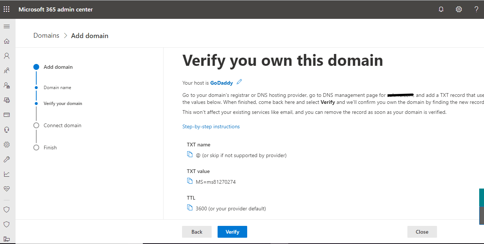Click the Microsoft 365 admin center title
This screenshot has height=244, width=484.
point(56,9)
